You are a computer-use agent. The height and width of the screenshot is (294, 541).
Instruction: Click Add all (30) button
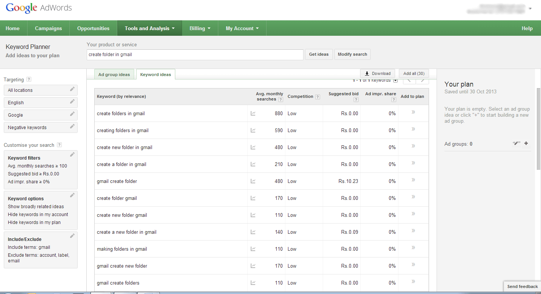pos(414,73)
